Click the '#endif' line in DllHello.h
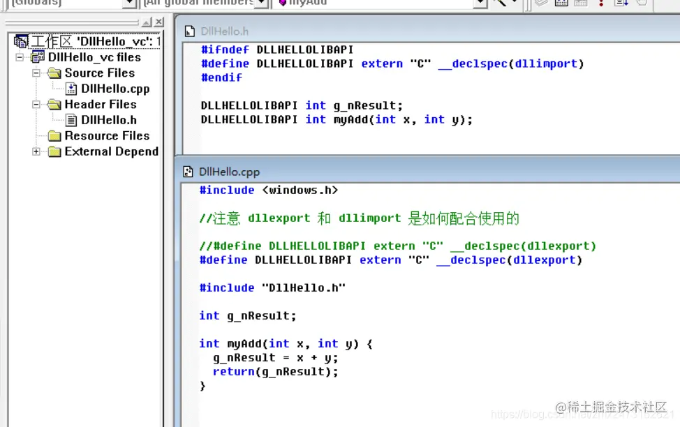This screenshot has width=680, height=427. 221,77
